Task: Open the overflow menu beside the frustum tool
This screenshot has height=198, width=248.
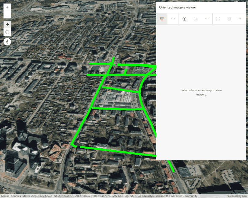Action: coord(173,19)
